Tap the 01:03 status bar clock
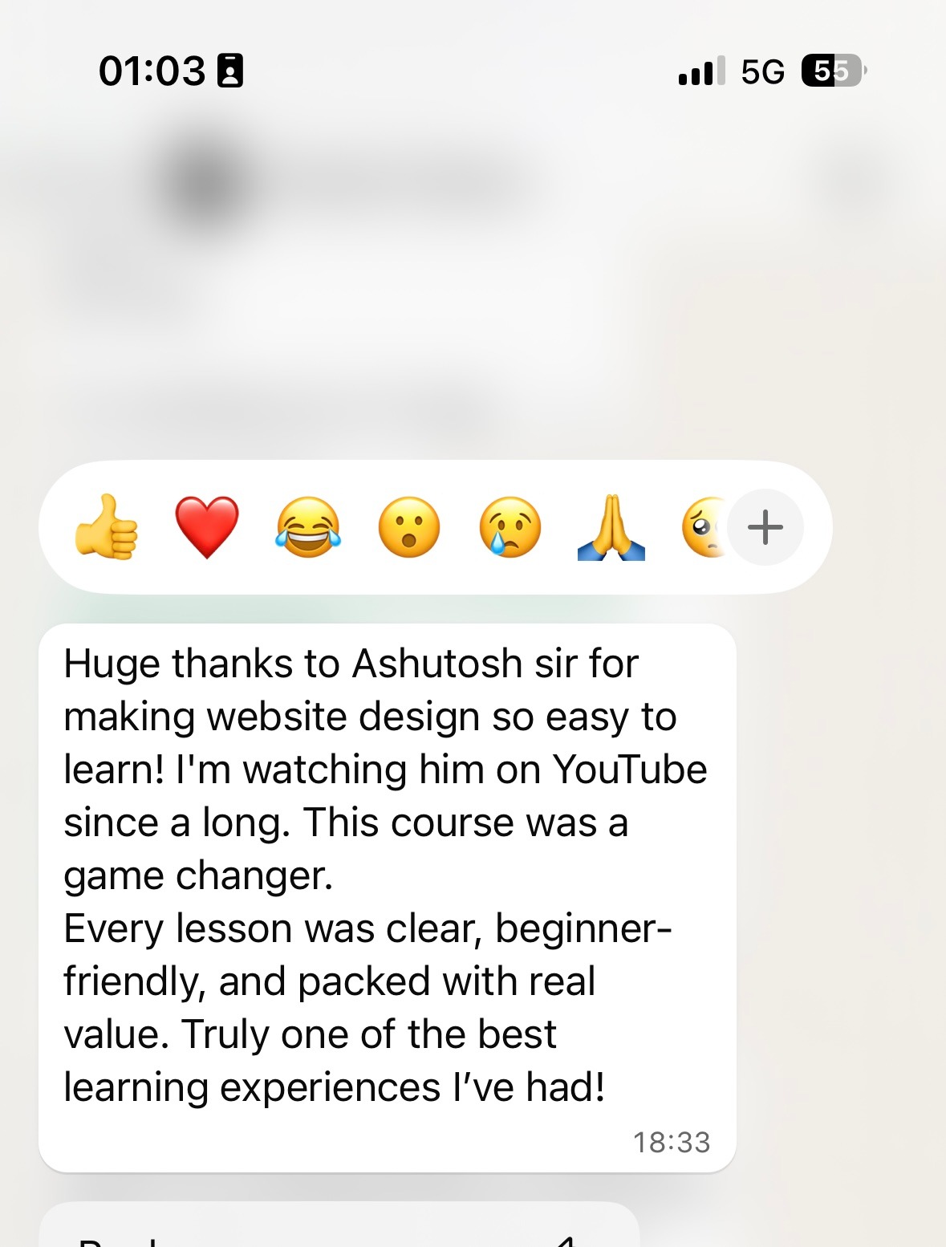The height and width of the screenshot is (1247, 946). coord(152,71)
